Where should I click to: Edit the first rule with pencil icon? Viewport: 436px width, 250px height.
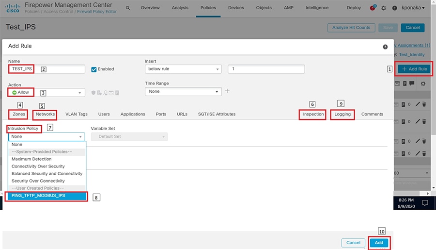[x=418, y=104]
